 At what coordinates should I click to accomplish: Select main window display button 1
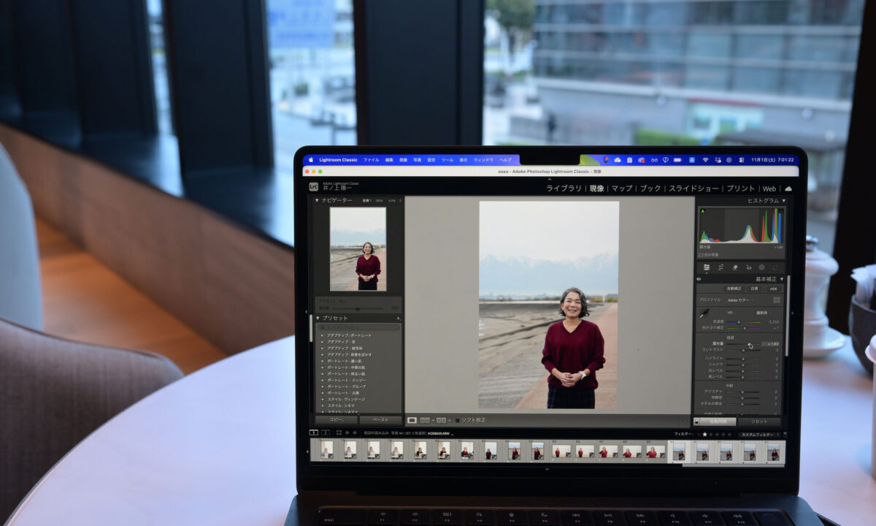coord(314,432)
